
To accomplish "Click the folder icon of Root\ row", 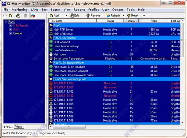I will click(x=51, y=25).
